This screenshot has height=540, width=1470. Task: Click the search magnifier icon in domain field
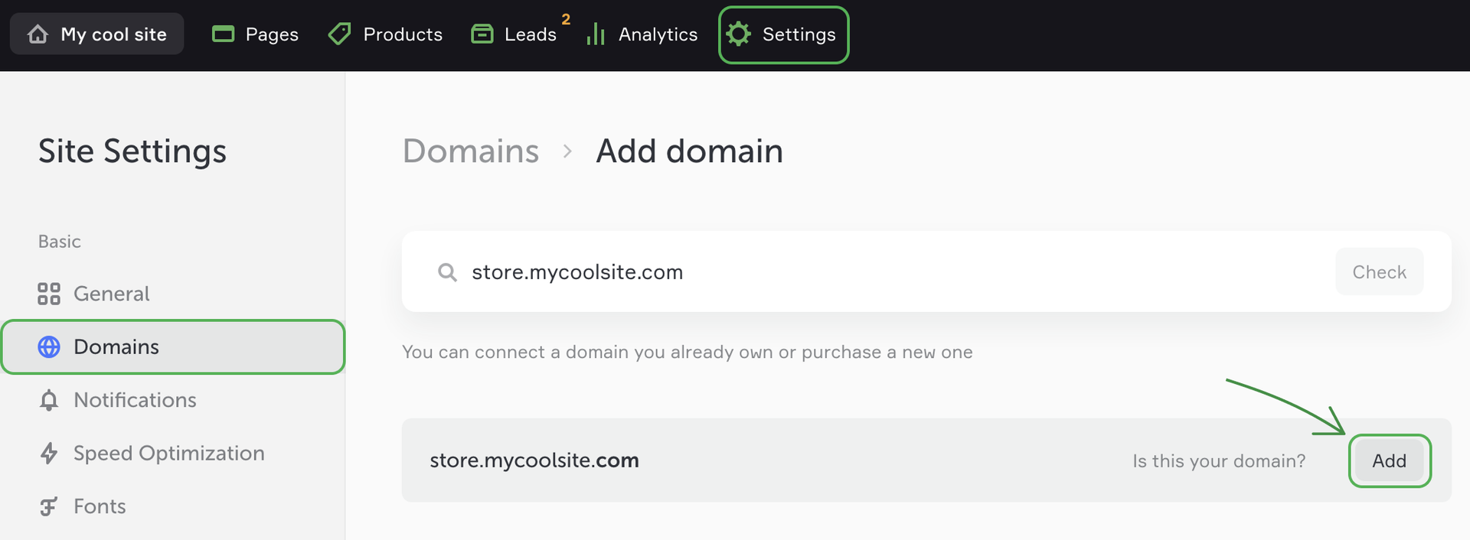coord(447,272)
